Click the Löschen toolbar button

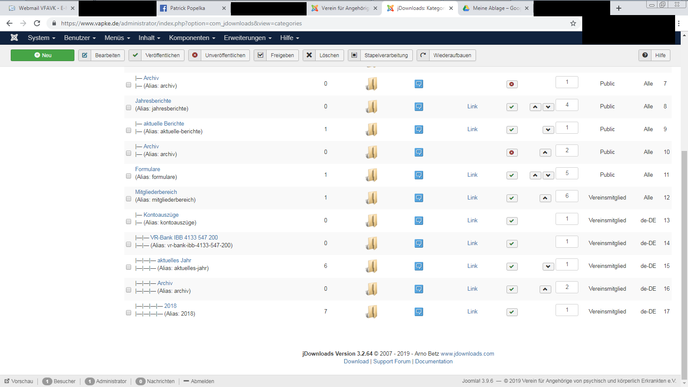tap(323, 55)
